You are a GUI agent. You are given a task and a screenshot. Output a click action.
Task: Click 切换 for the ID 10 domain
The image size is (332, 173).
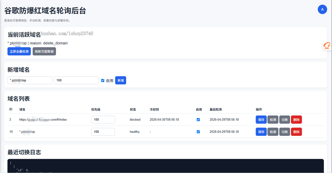pos(285,132)
